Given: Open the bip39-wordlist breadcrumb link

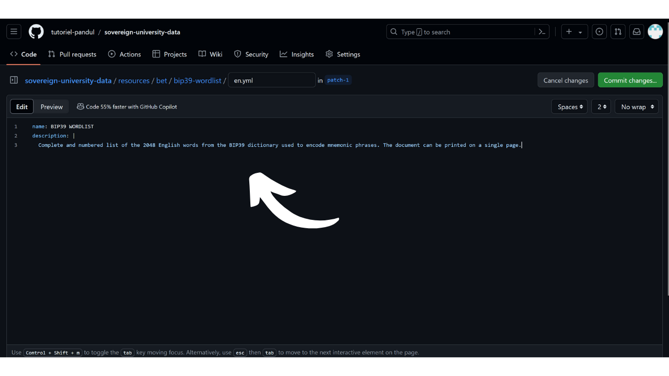Looking at the screenshot, I should tap(198, 80).
